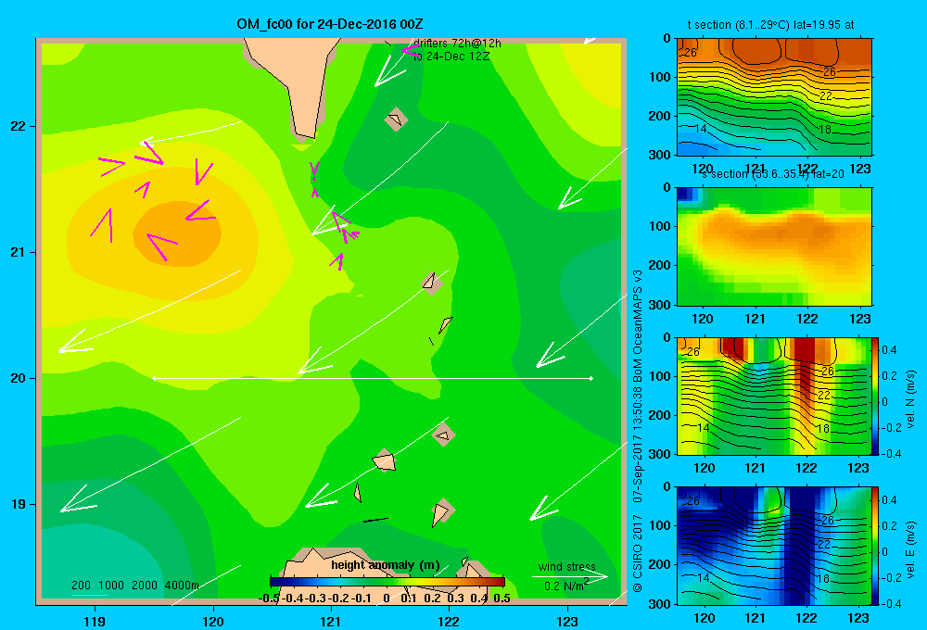Click the vel. E vertical color scale bar

pos(875,546)
